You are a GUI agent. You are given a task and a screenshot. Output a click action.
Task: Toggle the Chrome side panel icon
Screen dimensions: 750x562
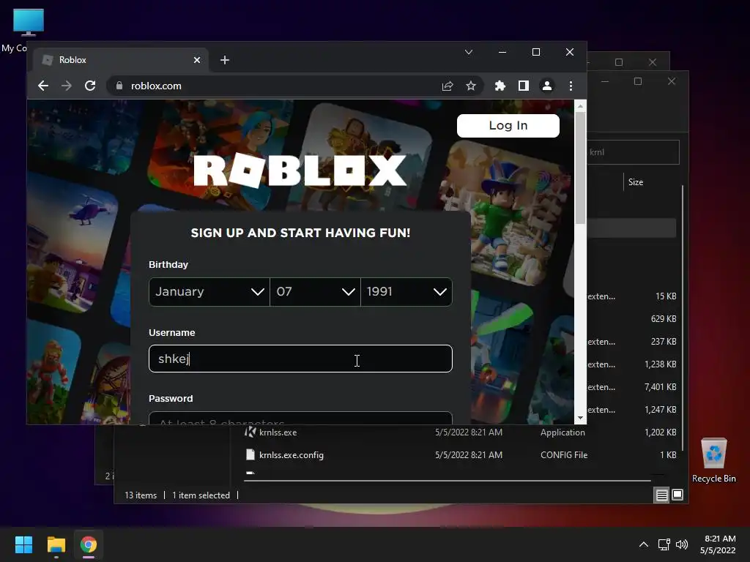[523, 86]
